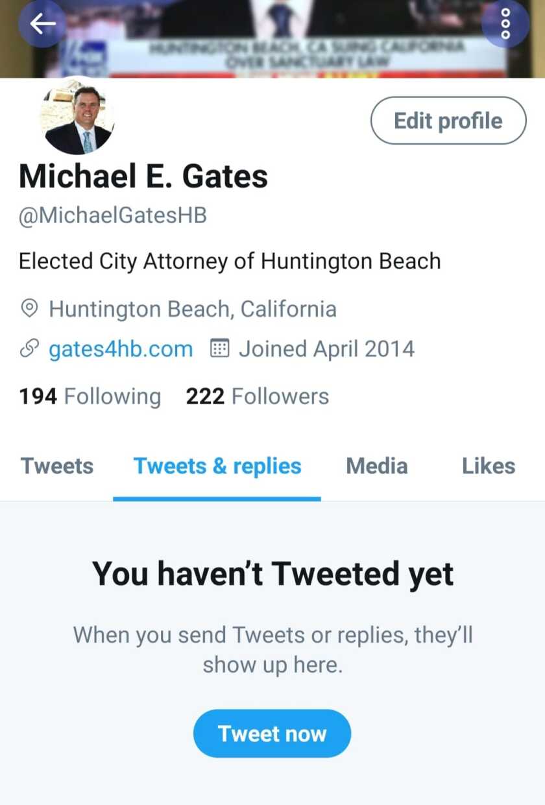Click the Edit profile button
Screen dimensions: 545x805
[448, 121]
